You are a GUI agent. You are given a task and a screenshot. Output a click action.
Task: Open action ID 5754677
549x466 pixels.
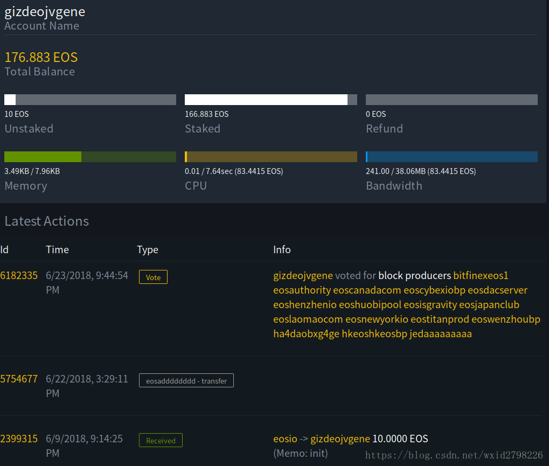click(19, 379)
